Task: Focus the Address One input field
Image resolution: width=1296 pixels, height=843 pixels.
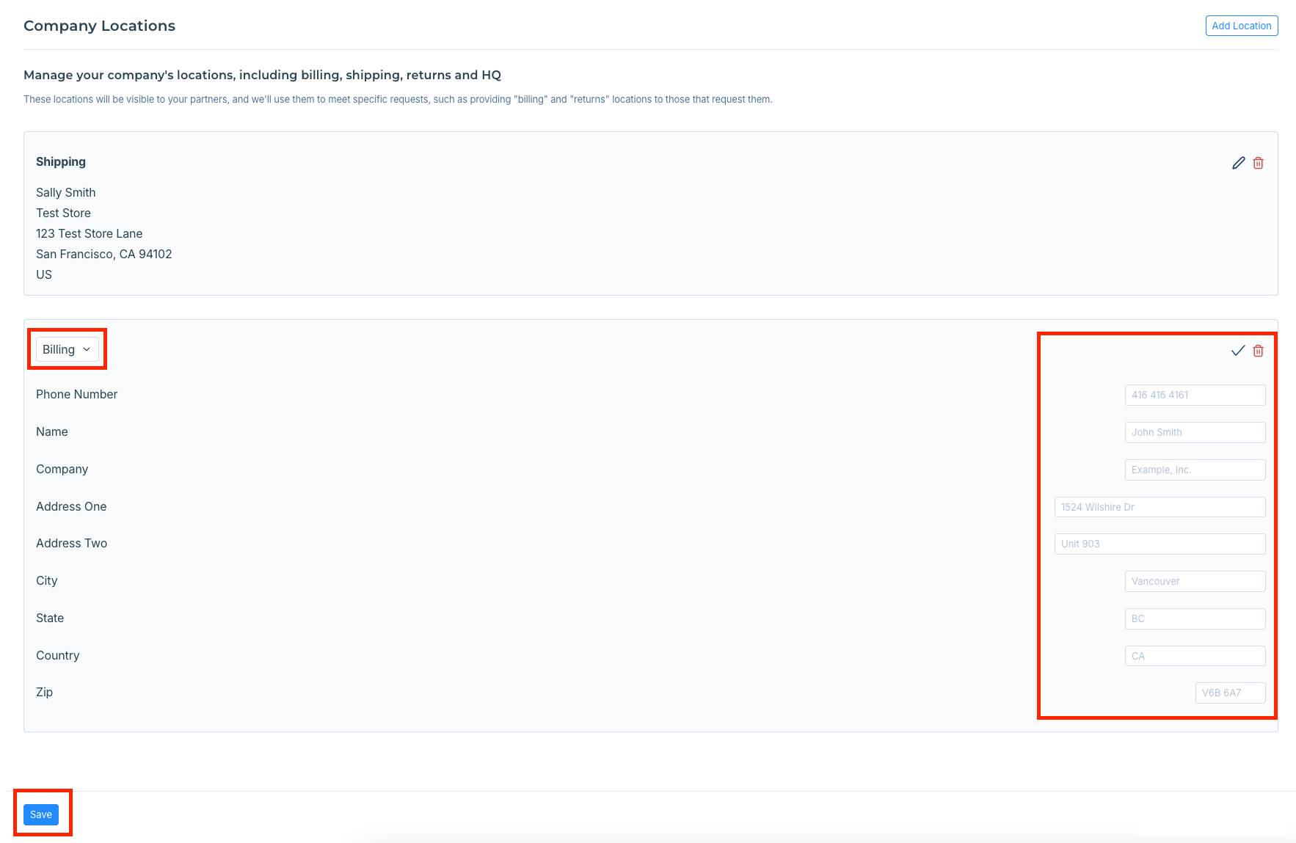Action: tap(1160, 507)
